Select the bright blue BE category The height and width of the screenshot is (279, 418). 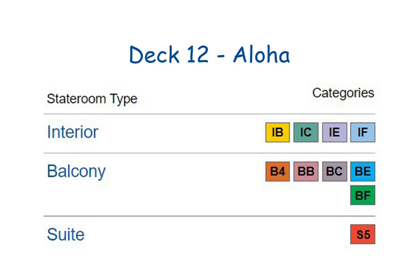(362, 171)
